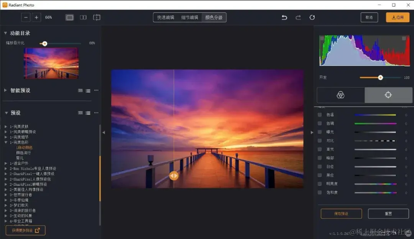Switch to side-by-side split view icon
The image size is (414, 239).
click(83, 17)
